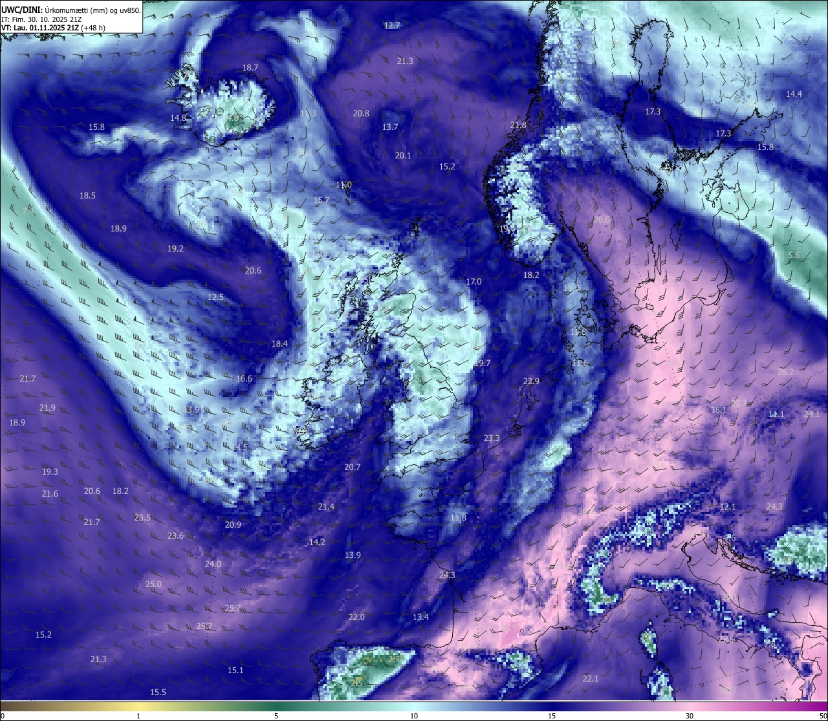Select the 19.7 value east of Britain
The image size is (828, 721).
pos(482,363)
